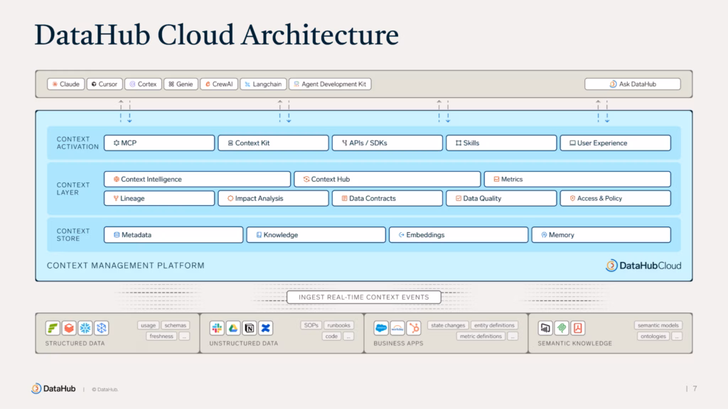Select the Context Kit box

[x=273, y=143]
